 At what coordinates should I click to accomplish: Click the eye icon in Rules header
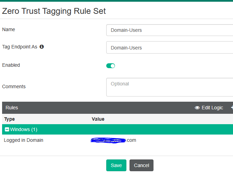(x=197, y=108)
